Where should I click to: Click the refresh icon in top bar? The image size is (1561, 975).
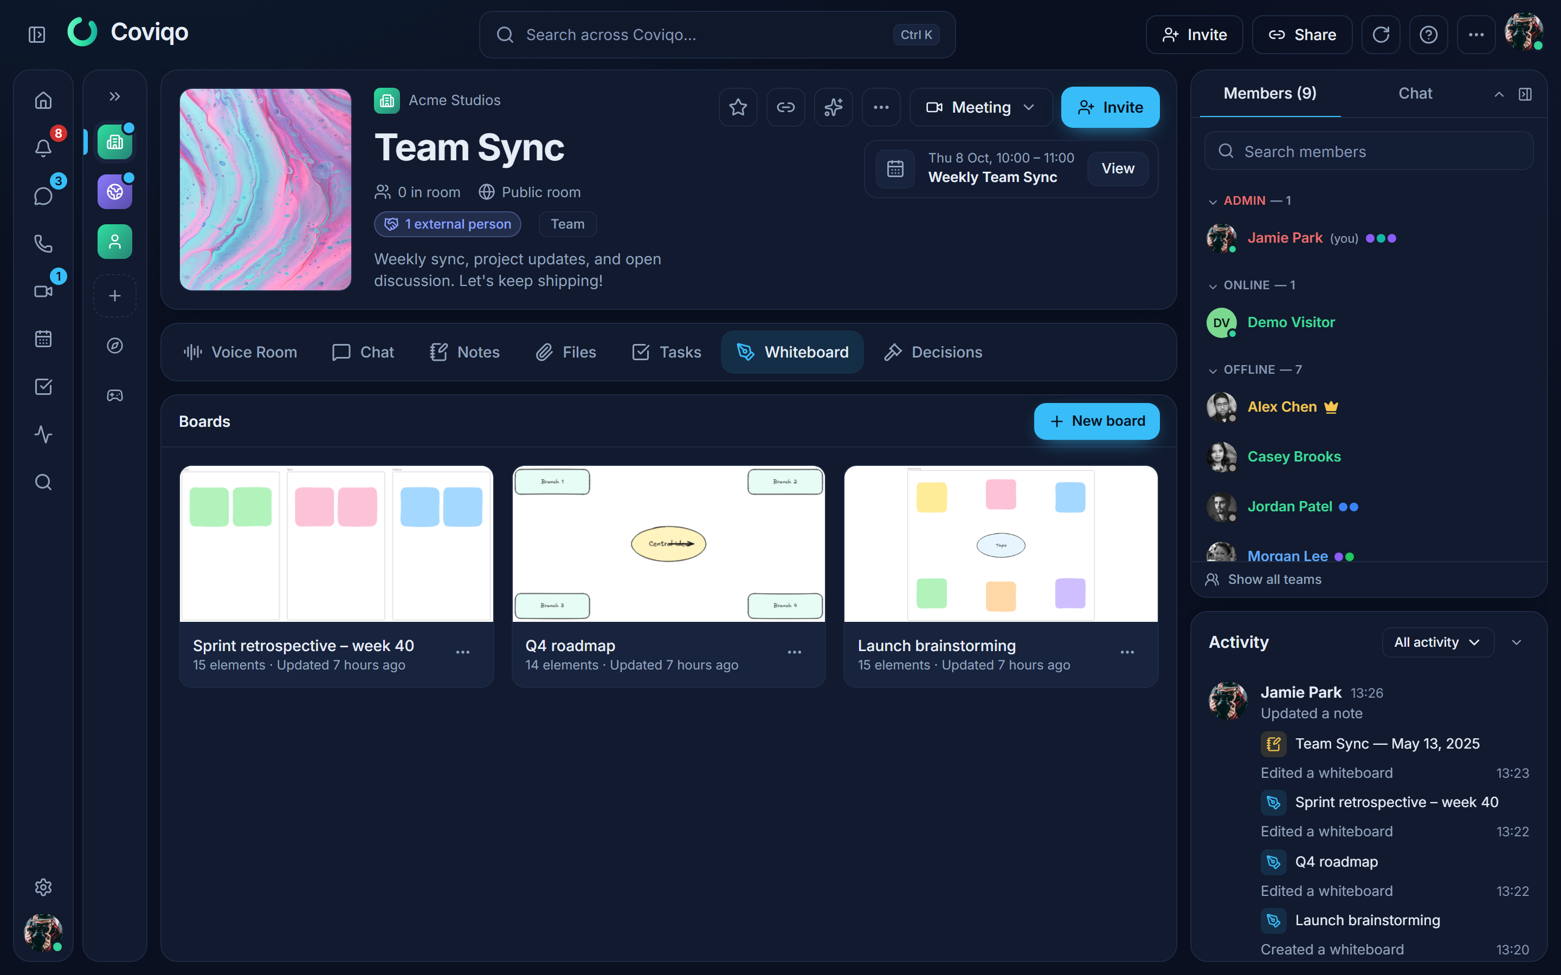point(1381,35)
